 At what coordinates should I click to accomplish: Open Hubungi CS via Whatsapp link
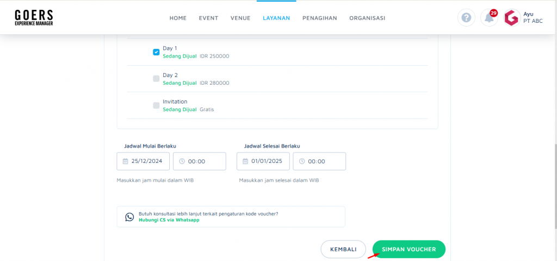point(169,220)
